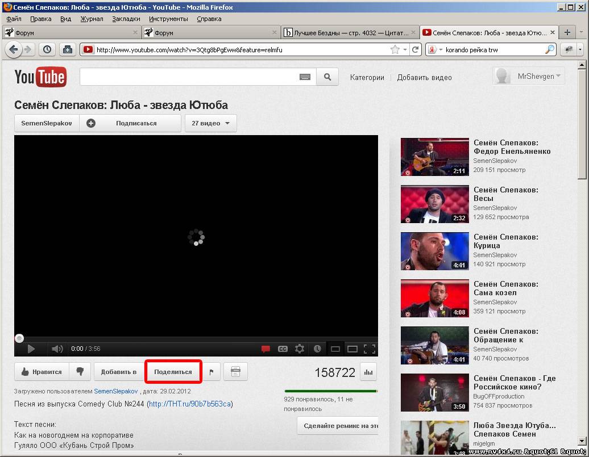589x457 pixels.
Task: Click the thumbs down dislike button
Action: pyautogui.click(x=80, y=372)
